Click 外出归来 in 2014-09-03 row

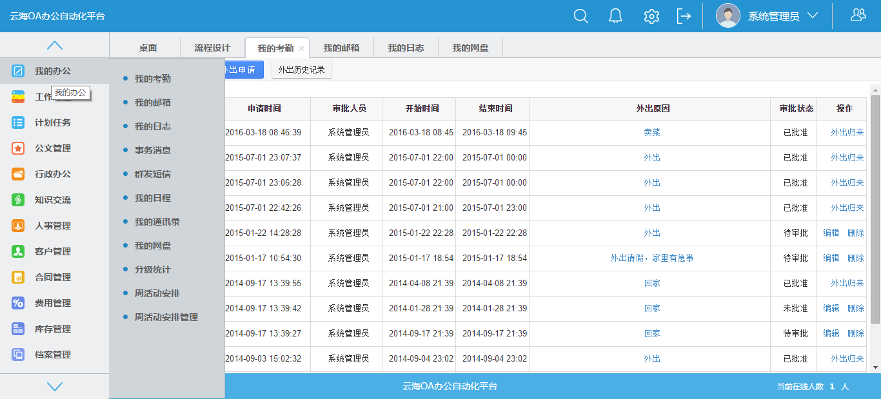(847, 358)
